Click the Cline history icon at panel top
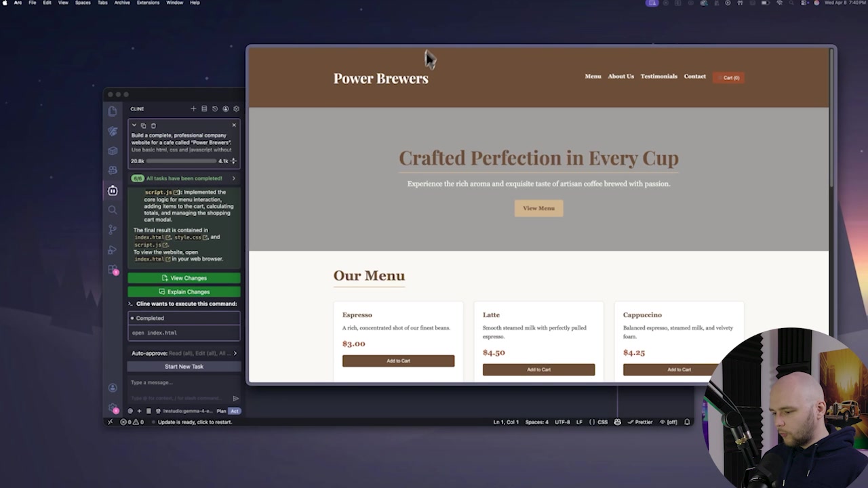 coord(215,108)
